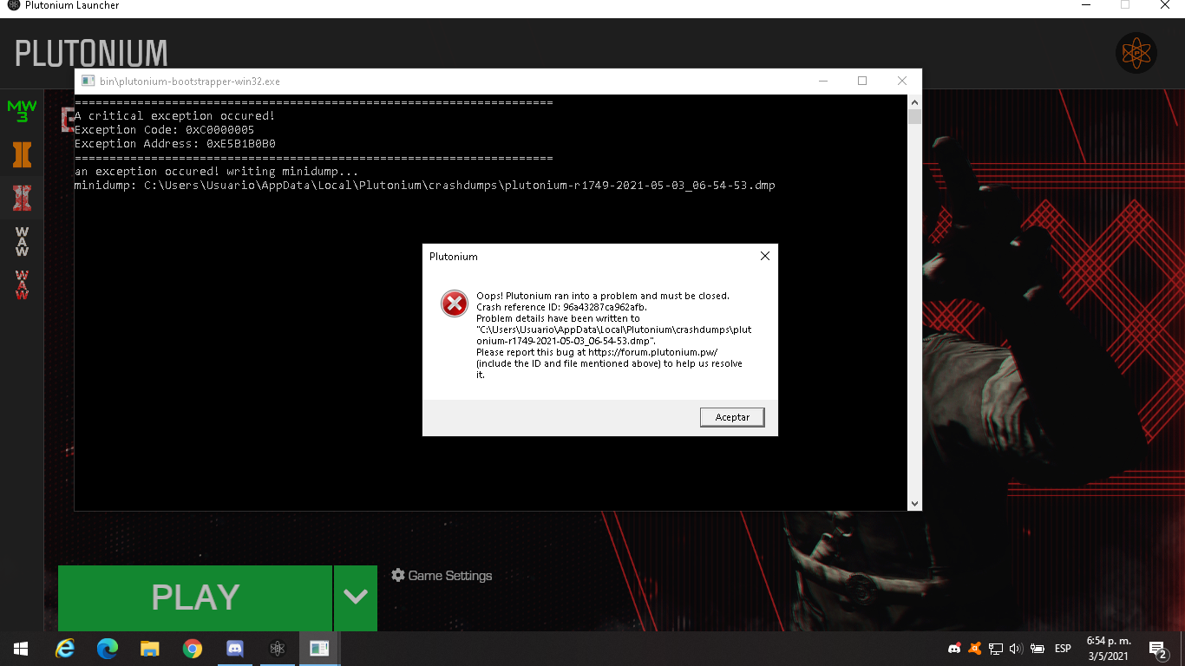1185x666 pixels.
Task: Select the MW3 game icon in sidebar
Action: point(22,111)
